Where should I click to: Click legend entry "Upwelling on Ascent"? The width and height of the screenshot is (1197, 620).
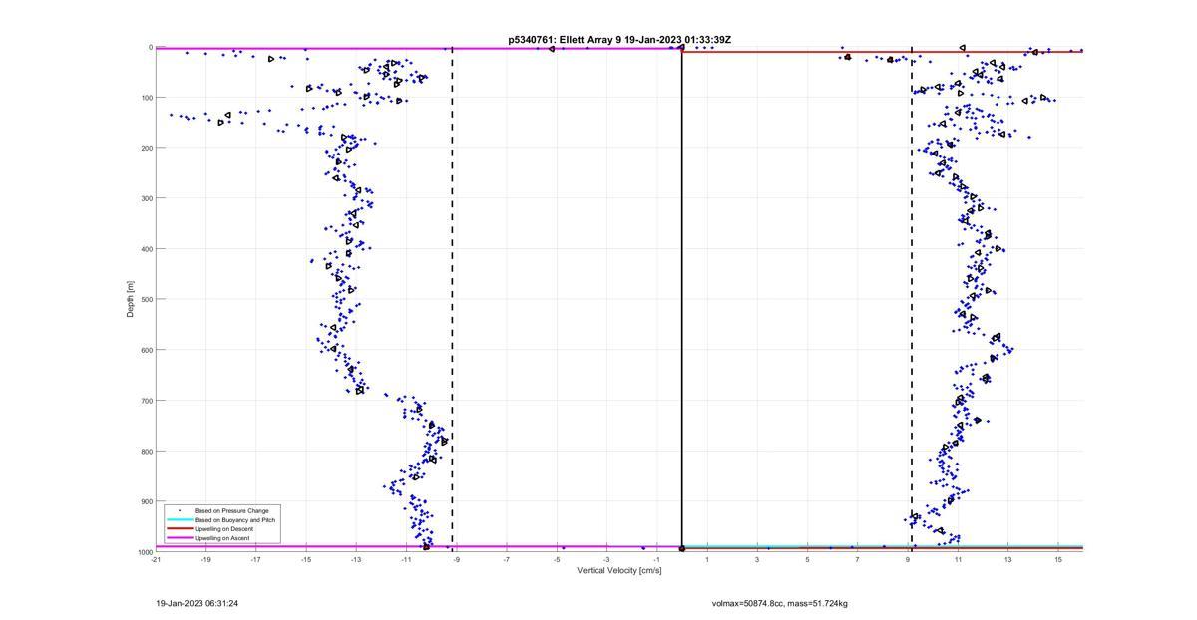click(222, 538)
